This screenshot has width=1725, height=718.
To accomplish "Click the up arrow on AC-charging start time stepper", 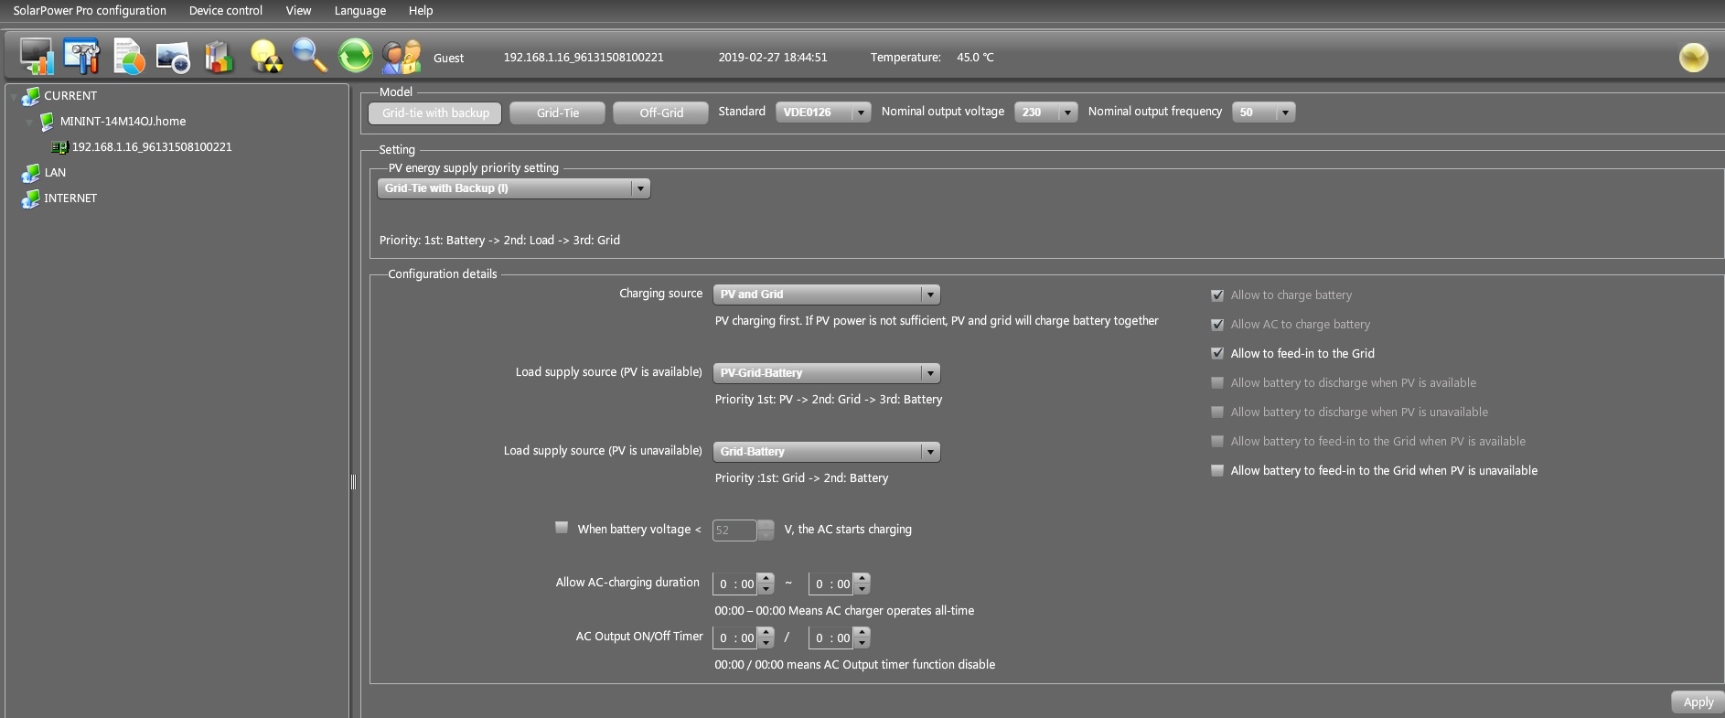I will (x=766, y=578).
